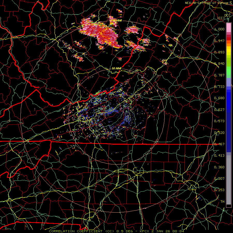Click the 0.893 legend value
Image resolution: width=233 pixels, height=233 pixels.
click(x=219, y=52)
